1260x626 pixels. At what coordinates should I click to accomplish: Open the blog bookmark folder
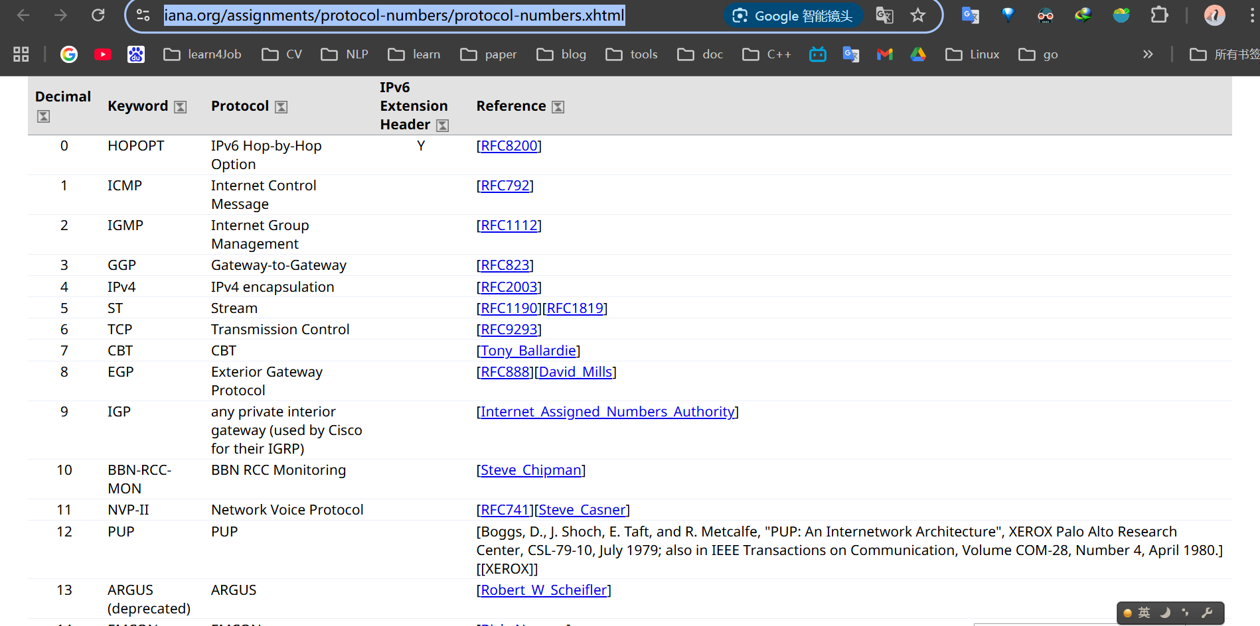point(562,54)
